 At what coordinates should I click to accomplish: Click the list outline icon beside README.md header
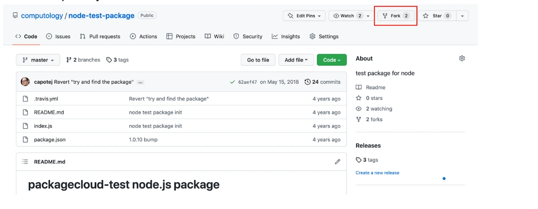26,162
